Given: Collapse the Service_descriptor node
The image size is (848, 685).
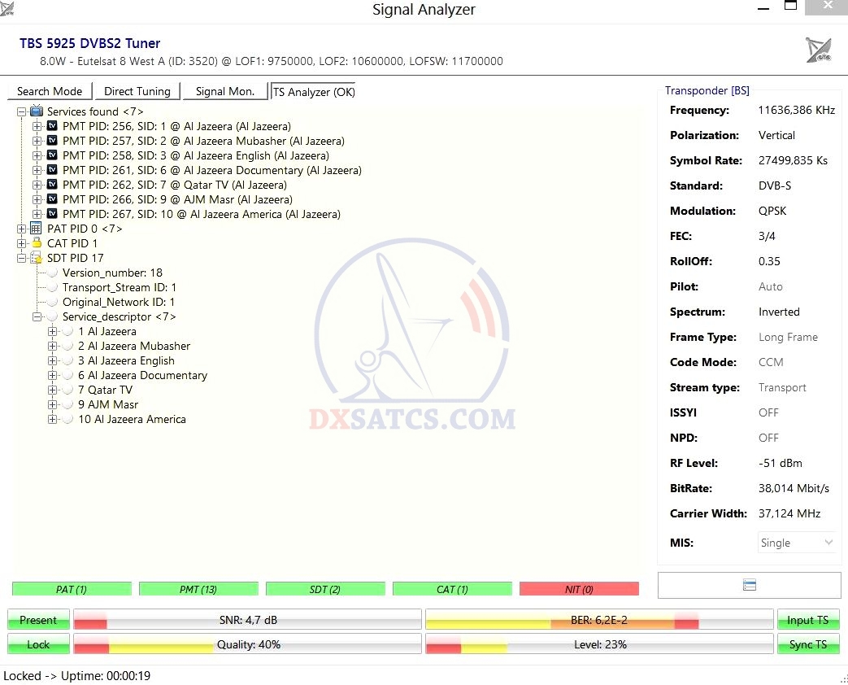Looking at the screenshot, I should click(37, 316).
